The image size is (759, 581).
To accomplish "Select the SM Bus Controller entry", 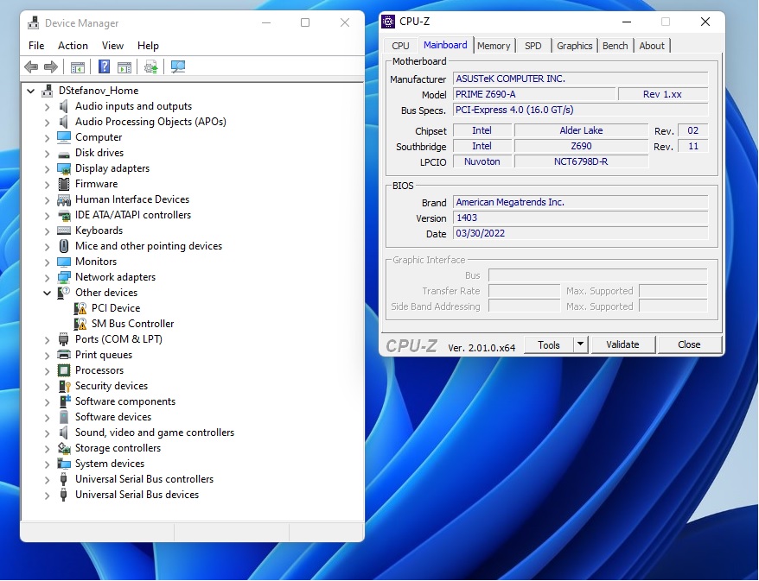I will [132, 324].
